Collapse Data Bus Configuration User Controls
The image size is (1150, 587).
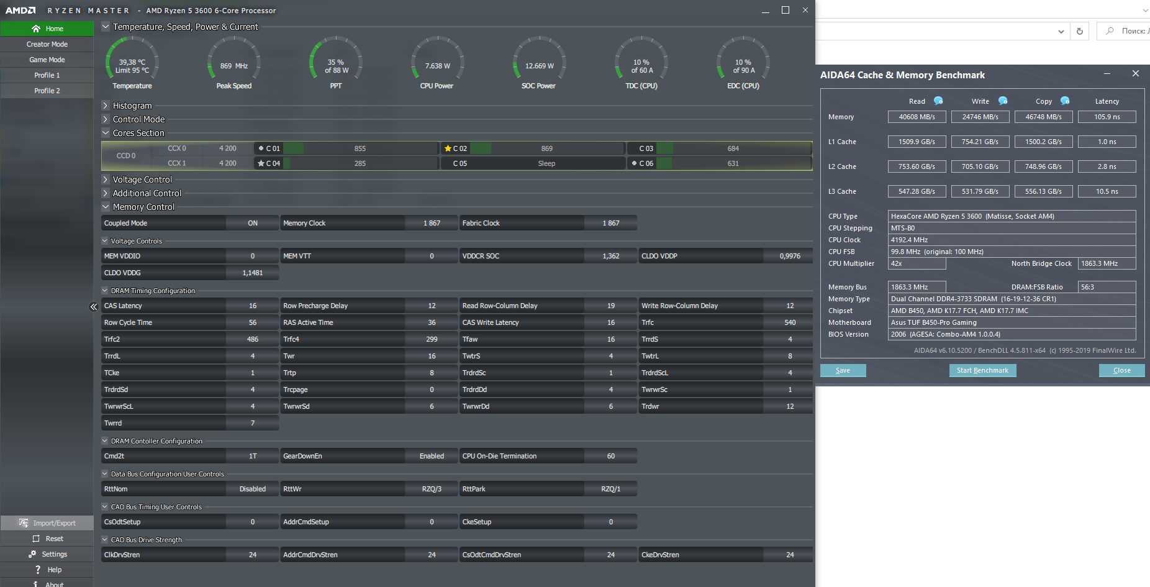click(x=105, y=474)
